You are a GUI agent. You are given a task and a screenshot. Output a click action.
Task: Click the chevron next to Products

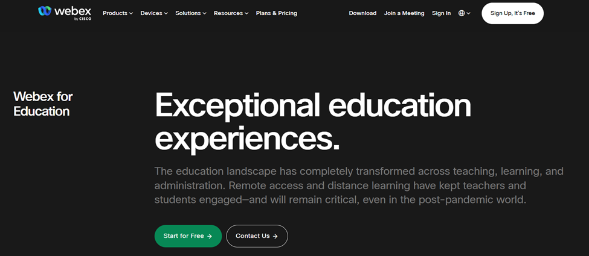131,13
